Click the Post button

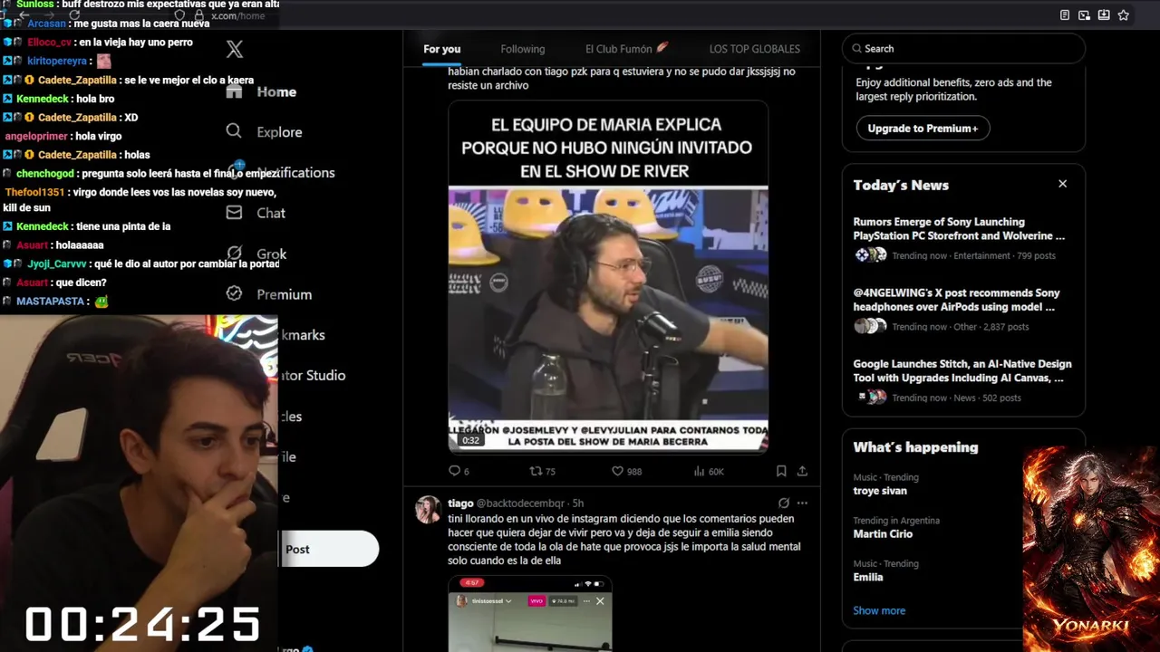coord(328,549)
